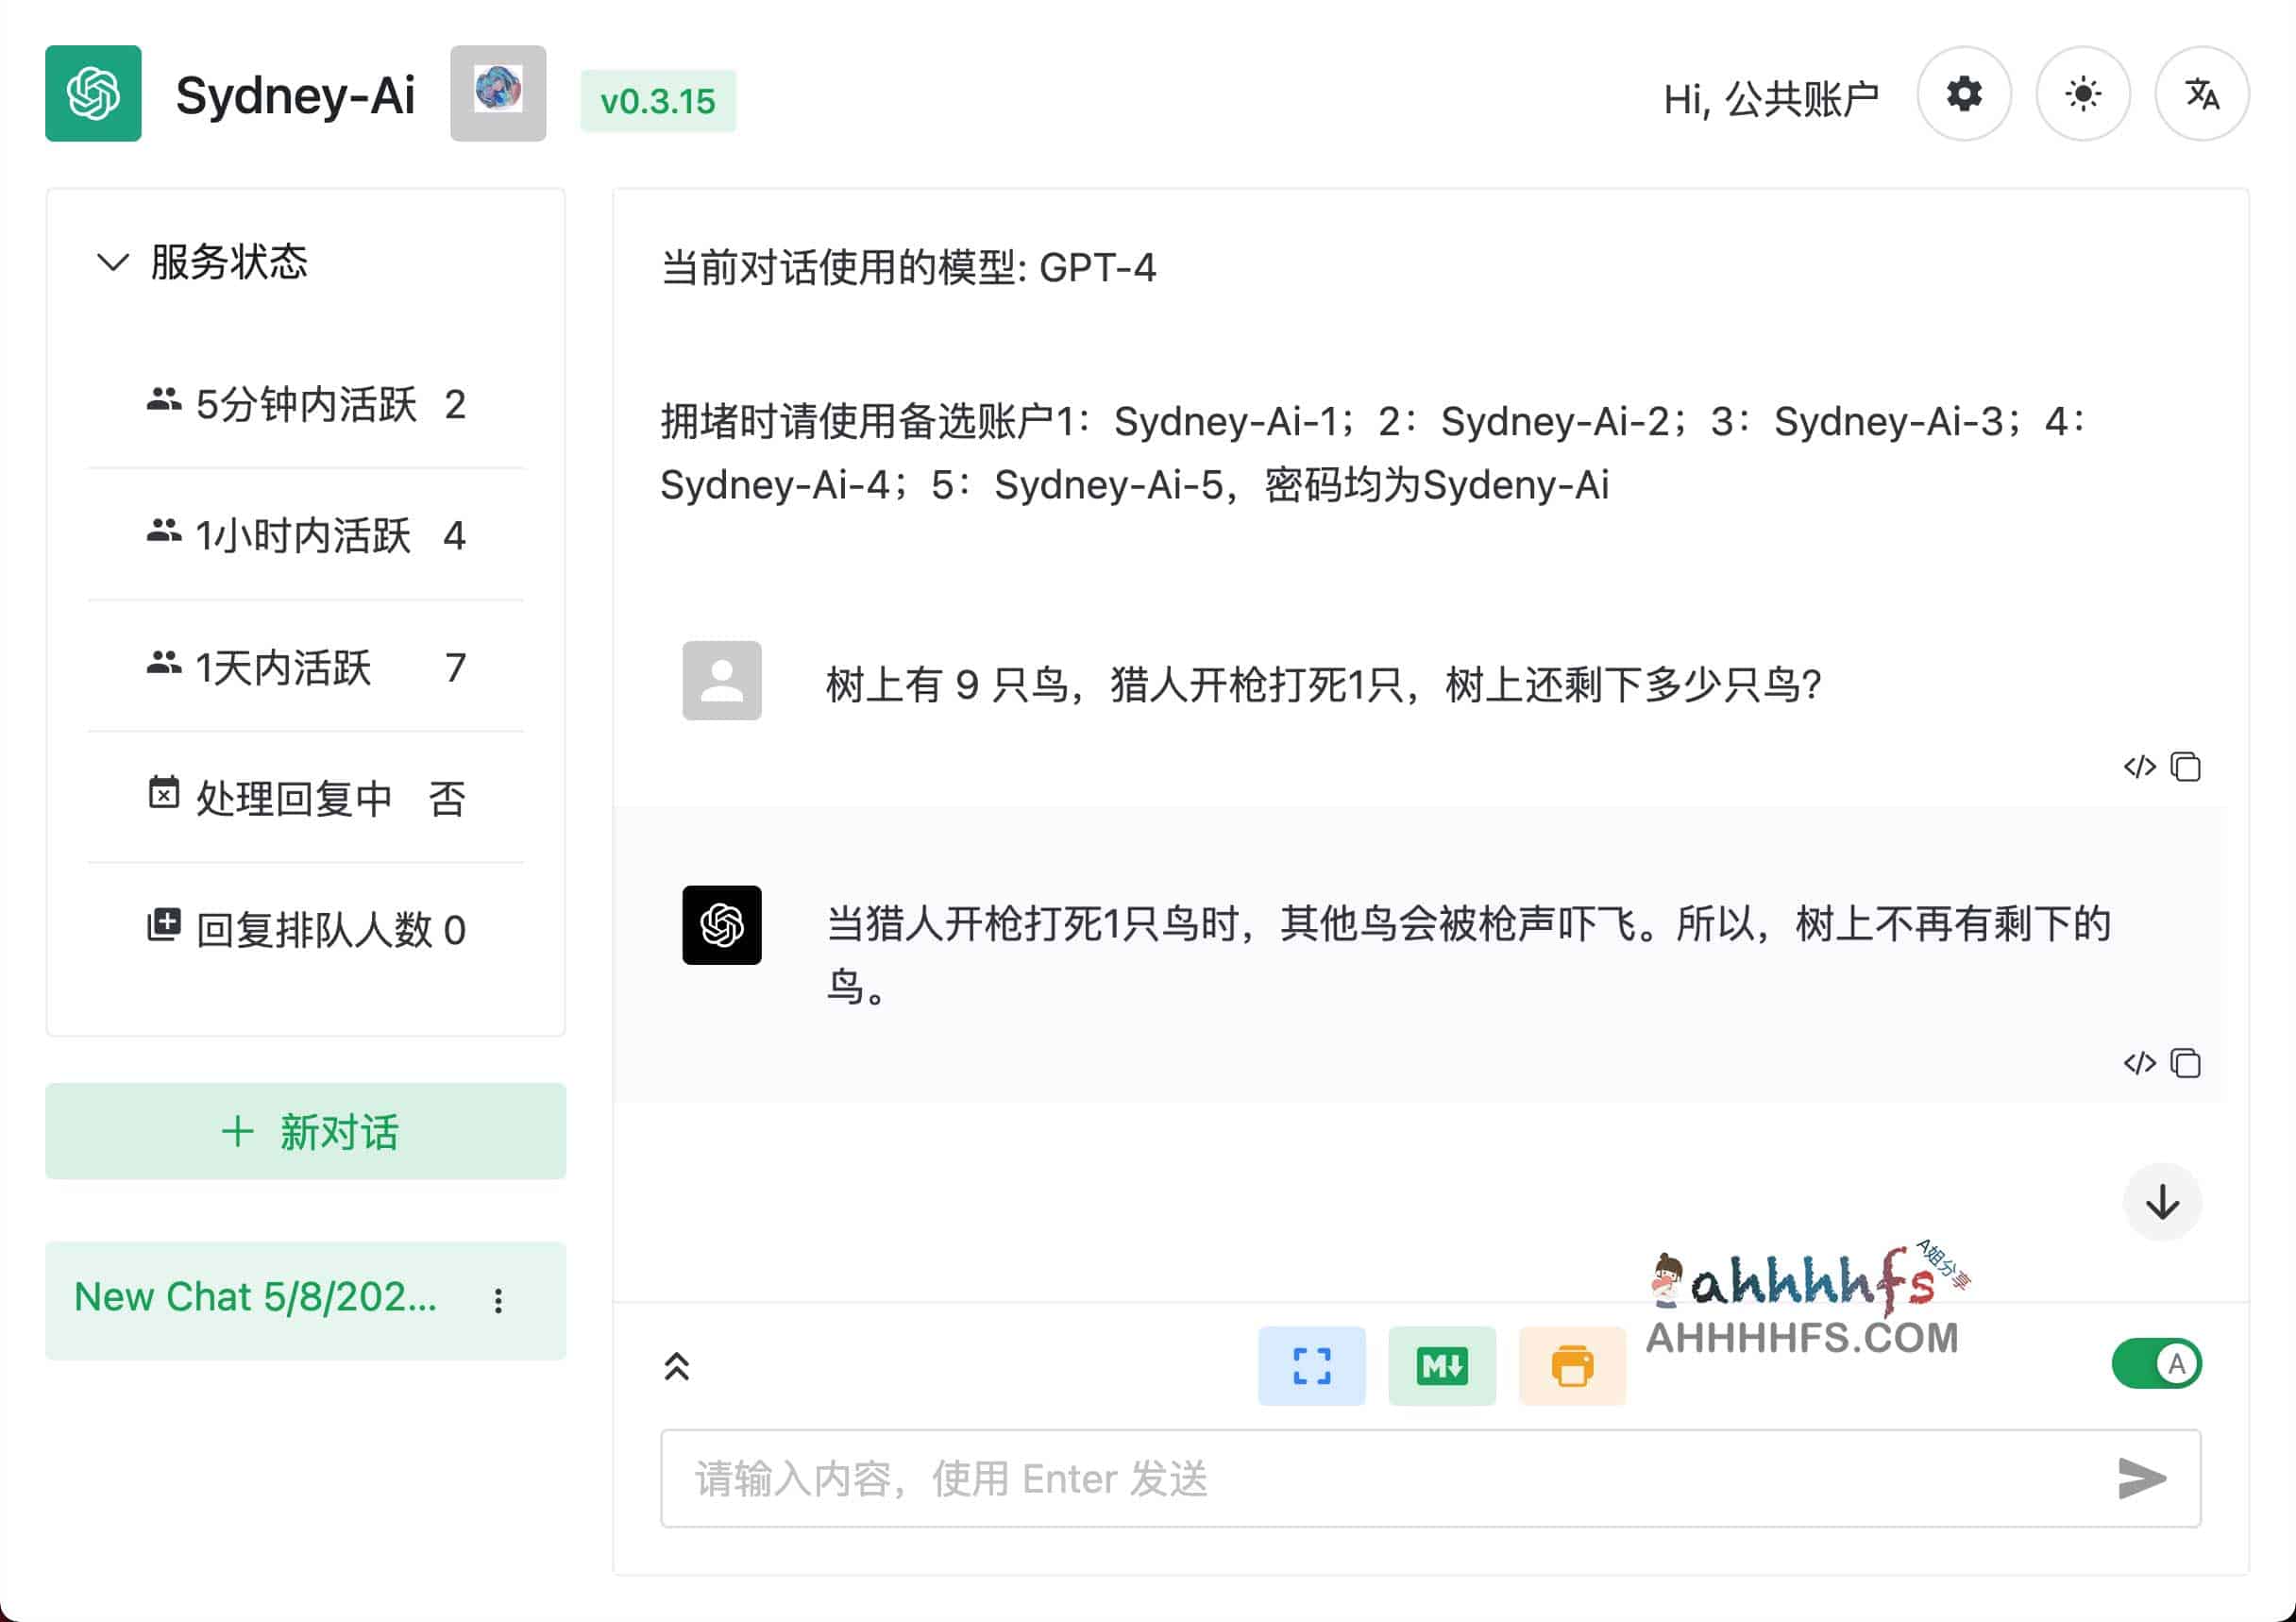Select the New Chat 5/8/202 conversation

pos(255,1297)
